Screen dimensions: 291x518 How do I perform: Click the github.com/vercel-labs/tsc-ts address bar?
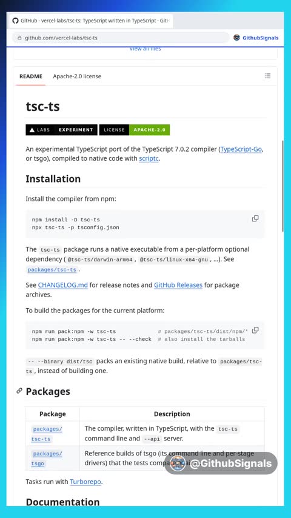click(x=121, y=38)
